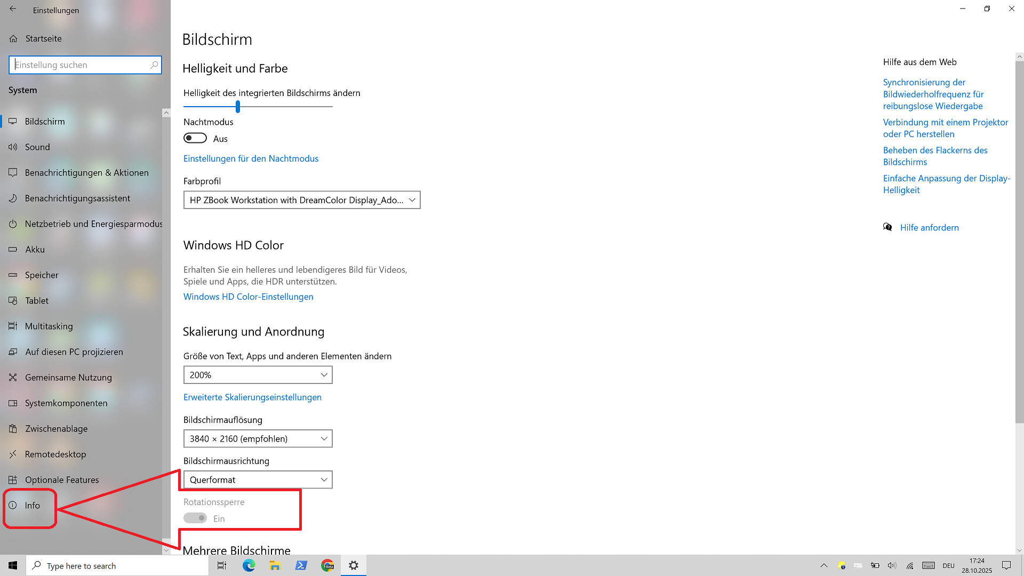Select Sound in the sidebar
The image size is (1024, 576).
click(37, 147)
